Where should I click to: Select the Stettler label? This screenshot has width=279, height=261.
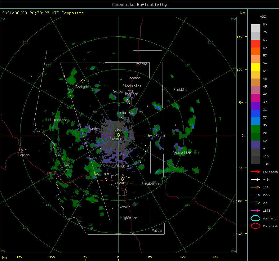[x=181, y=90]
